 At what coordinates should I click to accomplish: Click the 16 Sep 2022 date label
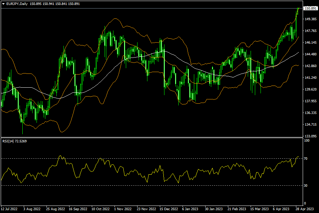point(78,209)
